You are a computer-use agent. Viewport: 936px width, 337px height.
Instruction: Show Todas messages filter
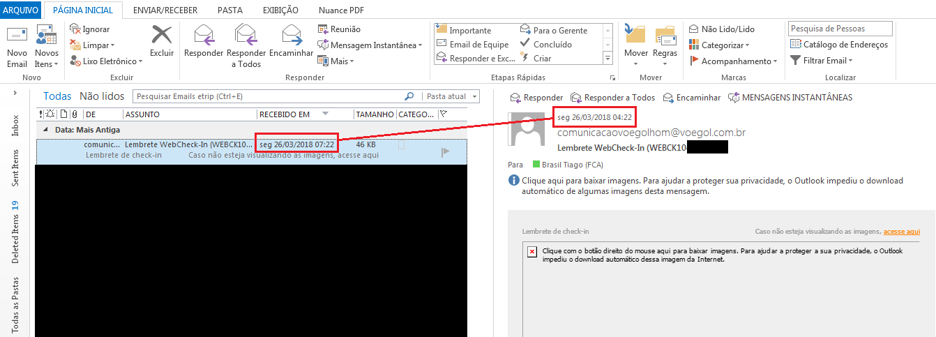57,96
